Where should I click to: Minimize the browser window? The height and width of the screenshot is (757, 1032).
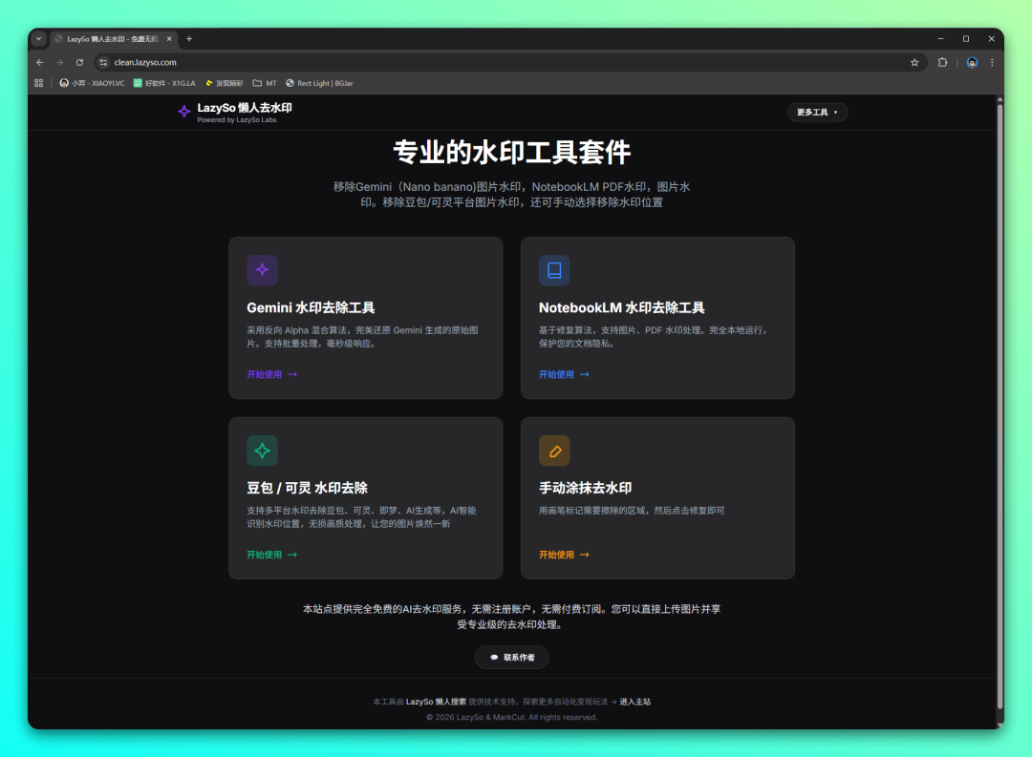click(x=940, y=39)
